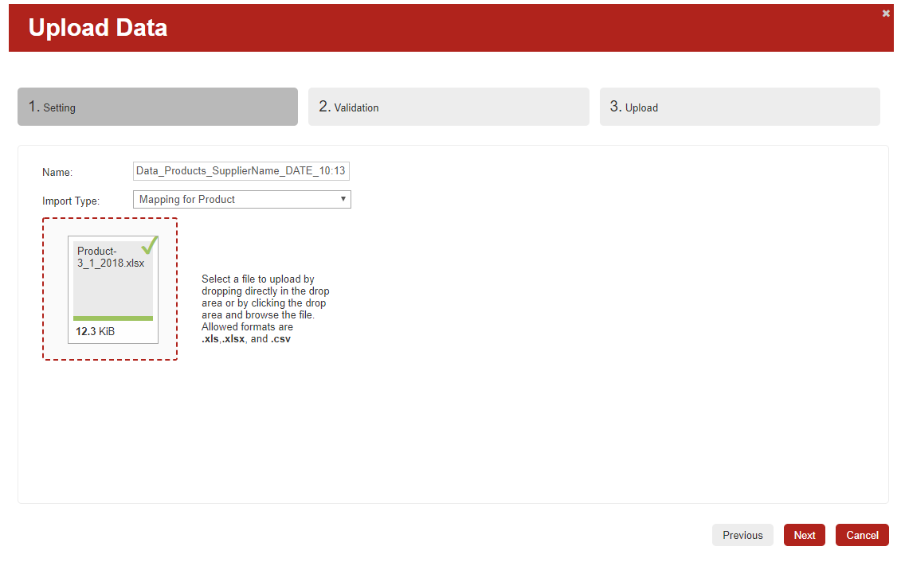Click the Name input field
The height and width of the screenshot is (566, 901).
(241, 171)
